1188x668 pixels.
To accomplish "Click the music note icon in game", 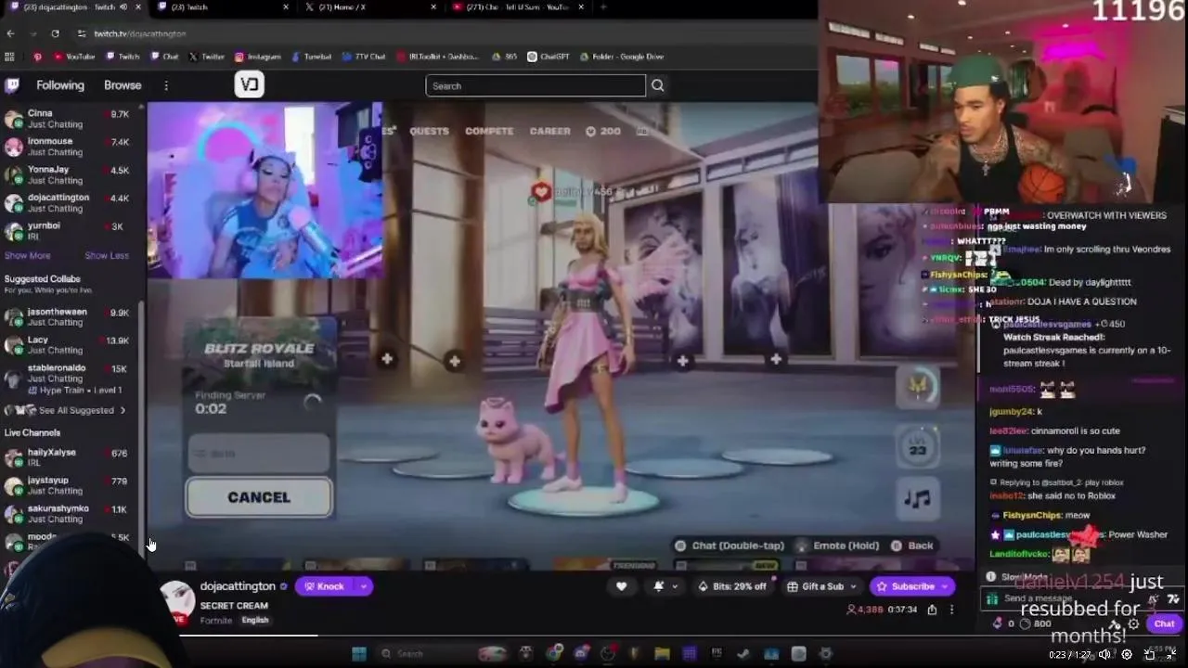I will coord(917,499).
